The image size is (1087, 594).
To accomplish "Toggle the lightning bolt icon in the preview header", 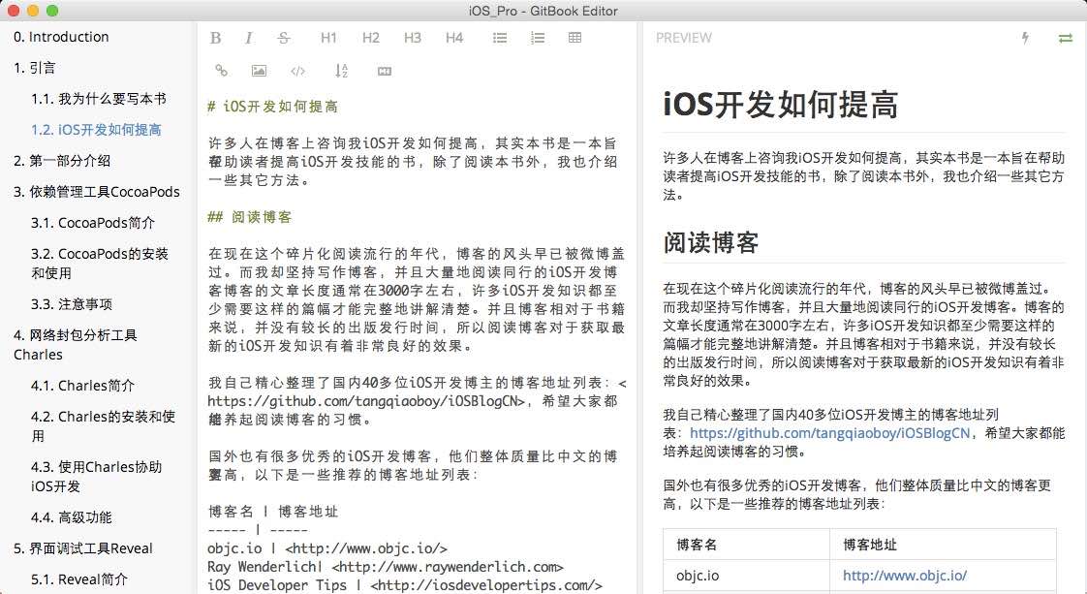I will 1026,38.
